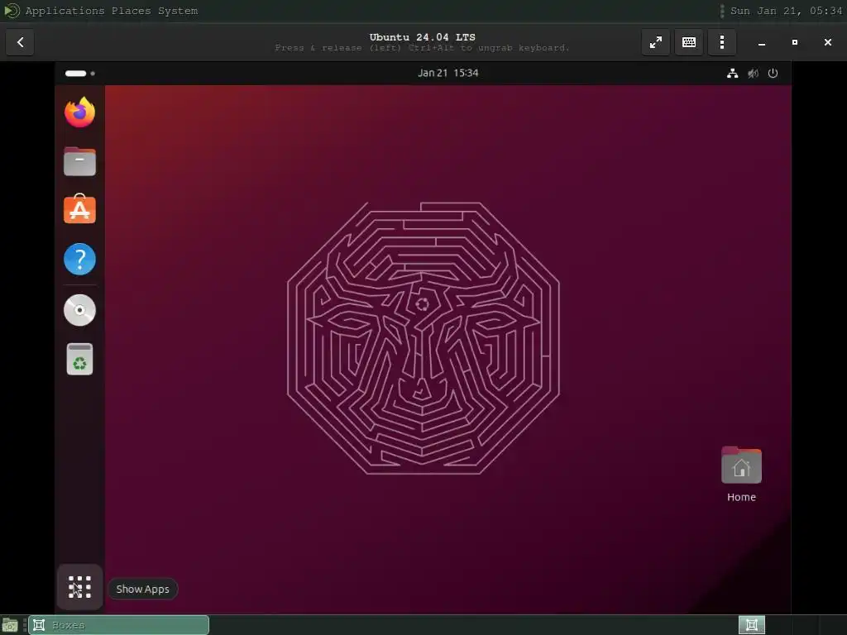Click the host clock Sun Jan 21
This screenshot has width=847, height=635.
[x=786, y=11]
